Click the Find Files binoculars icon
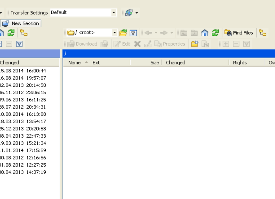 point(228,32)
